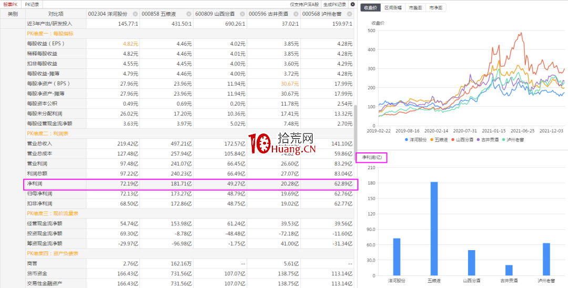Viewport: 568px width, 288px height.
Task: Select the 投资现金流净额 row label
Action: click(45, 234)
